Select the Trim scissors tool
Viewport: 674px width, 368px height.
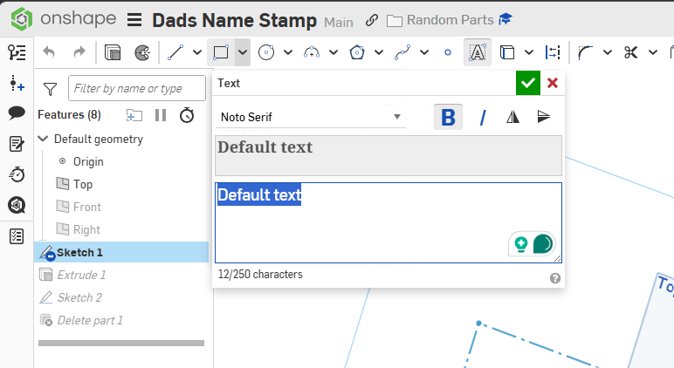(x=631, y=52)
